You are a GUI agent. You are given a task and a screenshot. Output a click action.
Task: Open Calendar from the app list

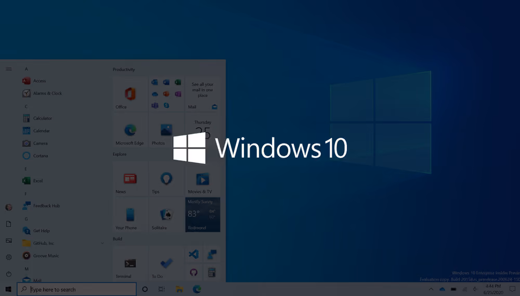[63, 131]
